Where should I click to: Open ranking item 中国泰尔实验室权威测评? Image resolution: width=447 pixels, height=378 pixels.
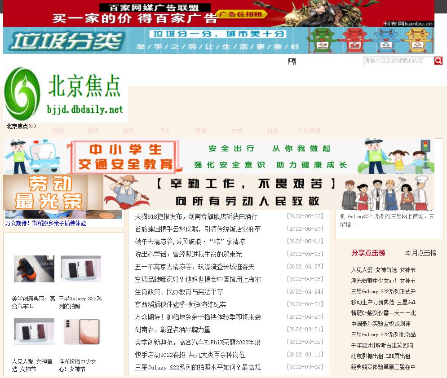coord(381,324)
